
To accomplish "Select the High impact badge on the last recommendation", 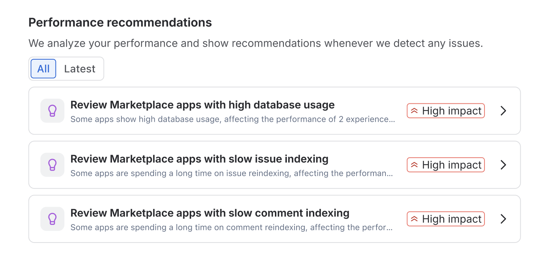I will click(445, 219).
